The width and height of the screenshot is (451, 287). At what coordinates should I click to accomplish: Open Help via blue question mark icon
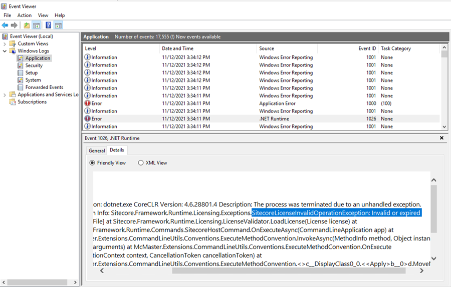(x=49, y=25)
